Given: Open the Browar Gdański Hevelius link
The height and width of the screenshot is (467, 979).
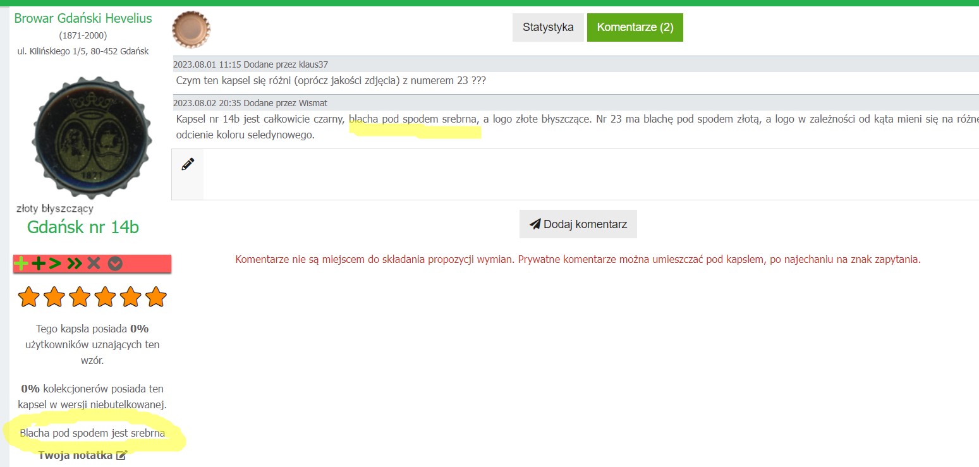Looking at the screenshot, I should click(x=83, y=18).
